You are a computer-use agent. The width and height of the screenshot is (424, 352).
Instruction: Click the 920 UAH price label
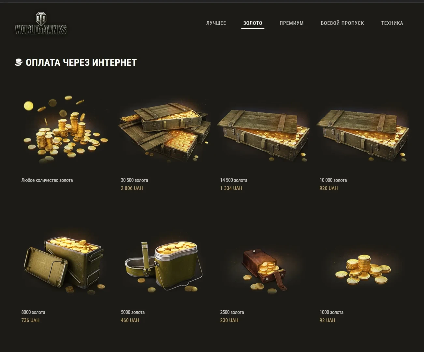329,188
